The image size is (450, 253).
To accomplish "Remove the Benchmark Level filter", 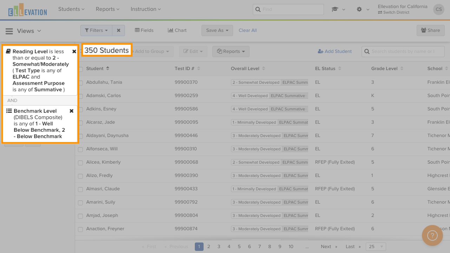I will point(72,111).
